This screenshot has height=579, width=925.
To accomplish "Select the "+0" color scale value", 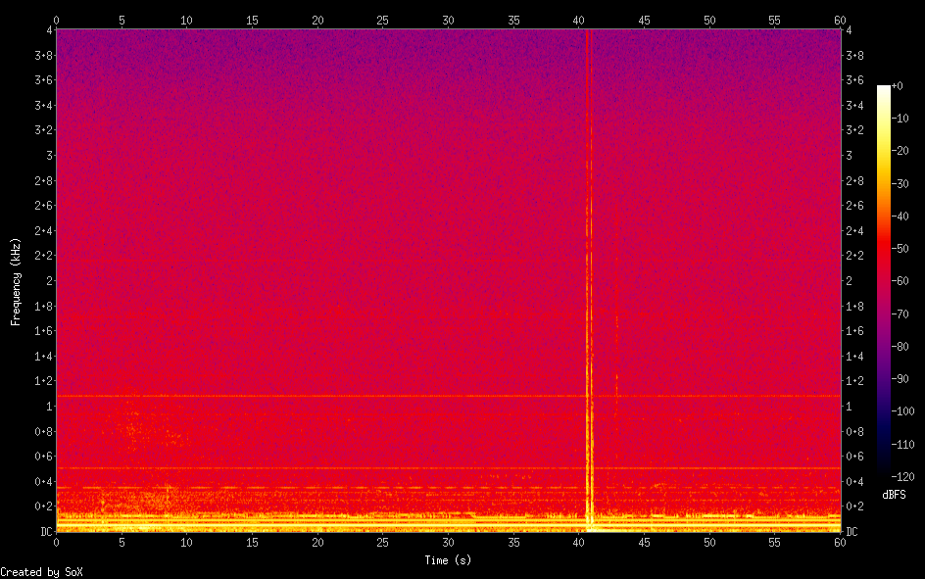I will tap(898, 86).
